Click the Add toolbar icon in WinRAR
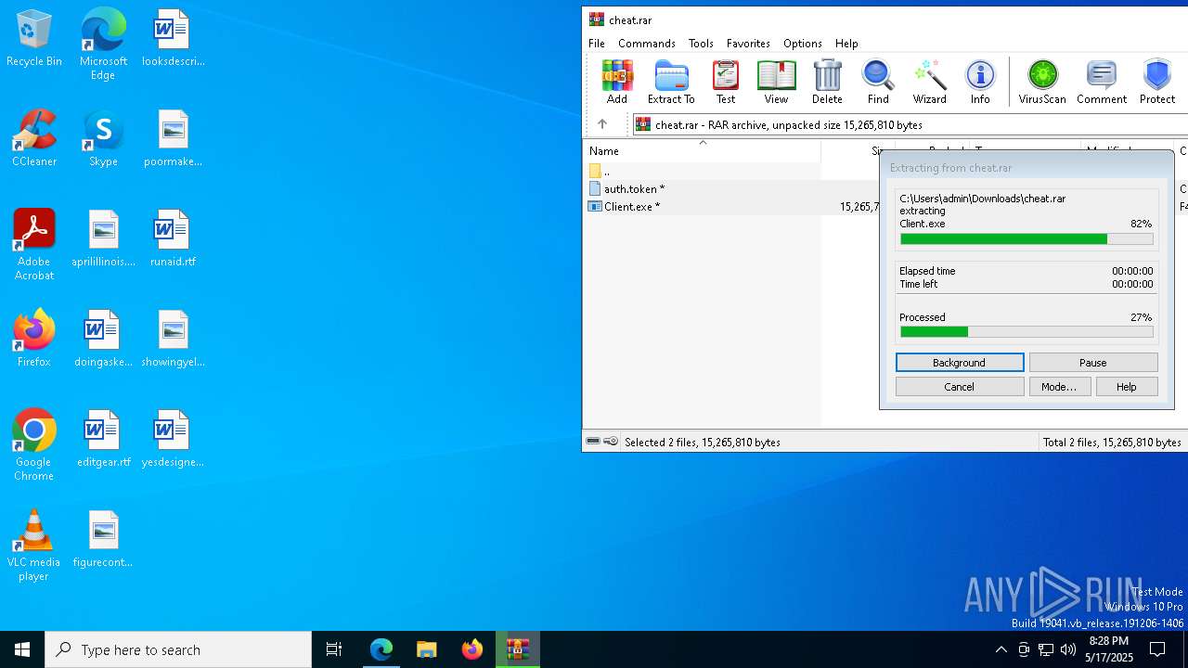Screen dimensions: 1188x668 (x=616, y=82)
